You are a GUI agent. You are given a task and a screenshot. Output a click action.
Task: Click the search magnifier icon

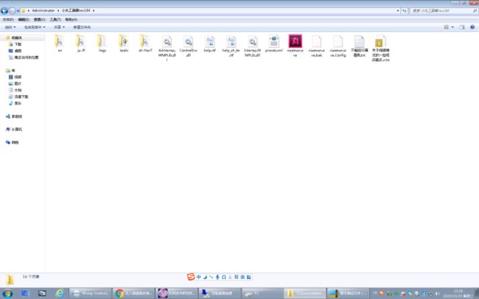point(475,11)
